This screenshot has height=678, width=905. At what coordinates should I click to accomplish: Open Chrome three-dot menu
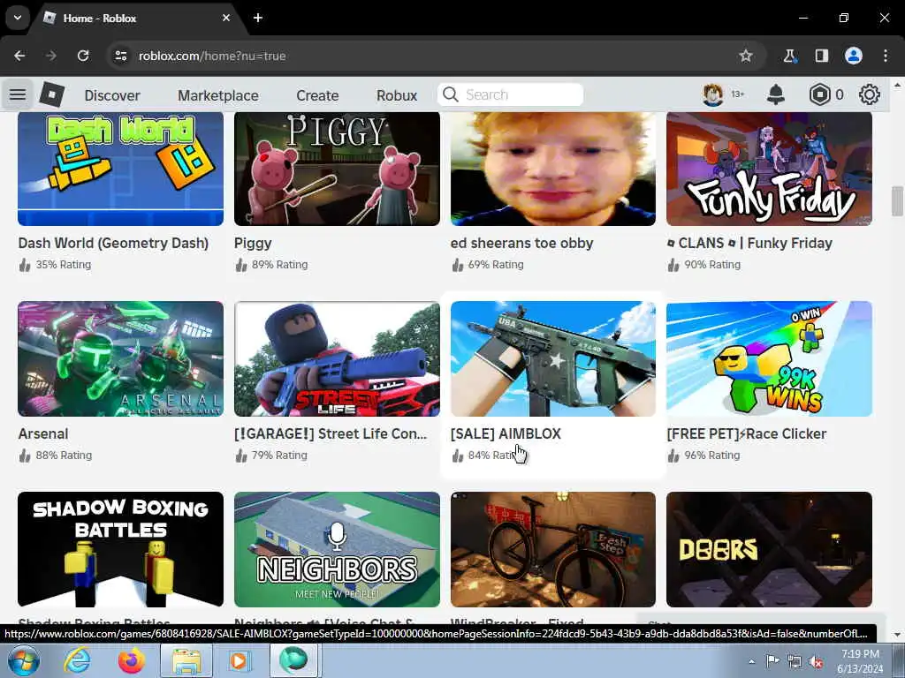tap(886, 56)
